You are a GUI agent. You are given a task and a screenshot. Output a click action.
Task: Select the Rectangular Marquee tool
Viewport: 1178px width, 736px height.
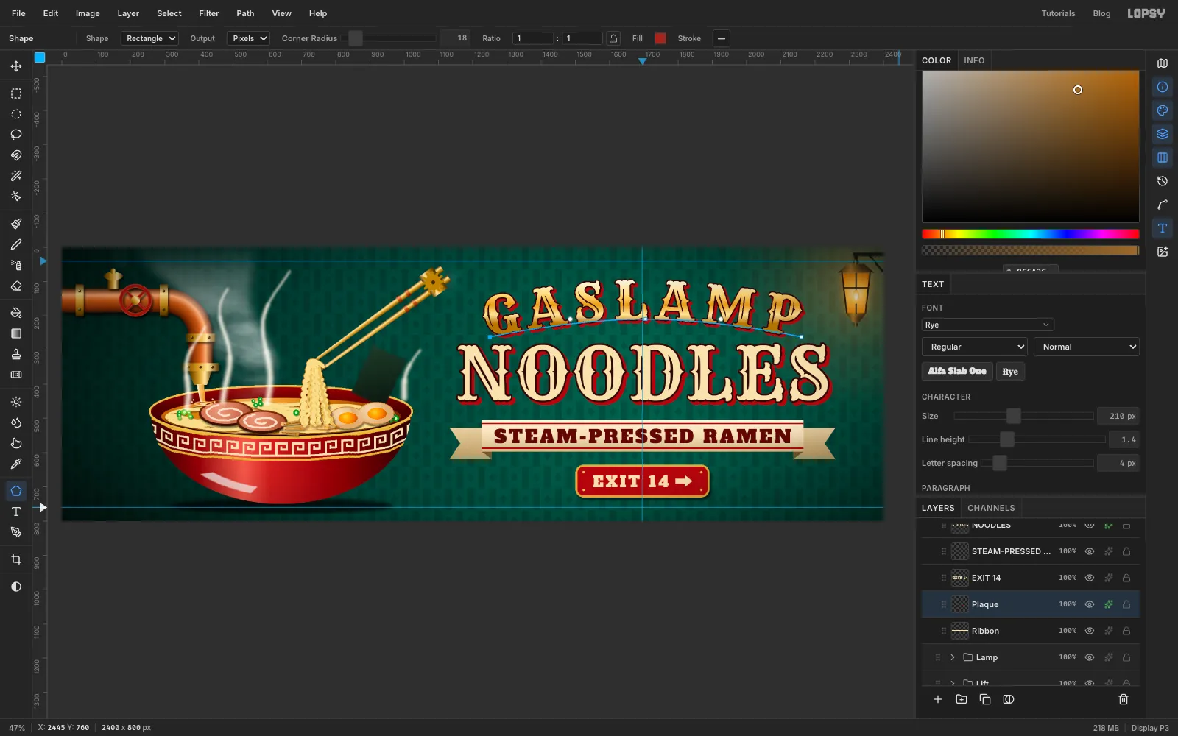click(x=16, y=93)
